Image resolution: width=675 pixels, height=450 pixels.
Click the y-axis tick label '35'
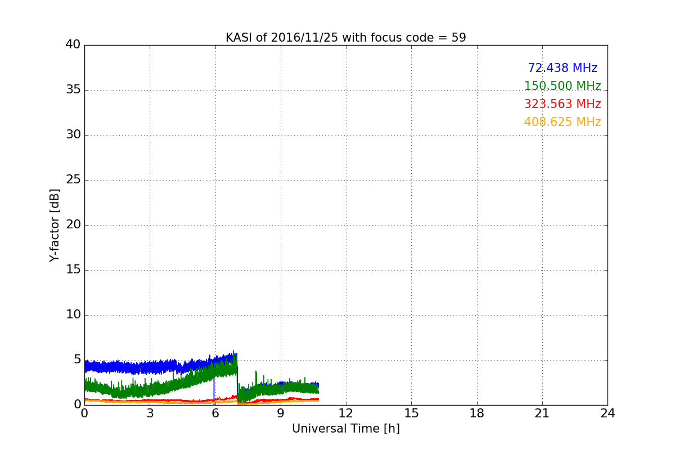[x=73, y=90]
